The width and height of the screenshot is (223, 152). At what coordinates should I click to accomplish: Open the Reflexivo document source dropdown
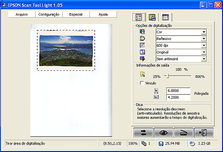coord(204,38)
